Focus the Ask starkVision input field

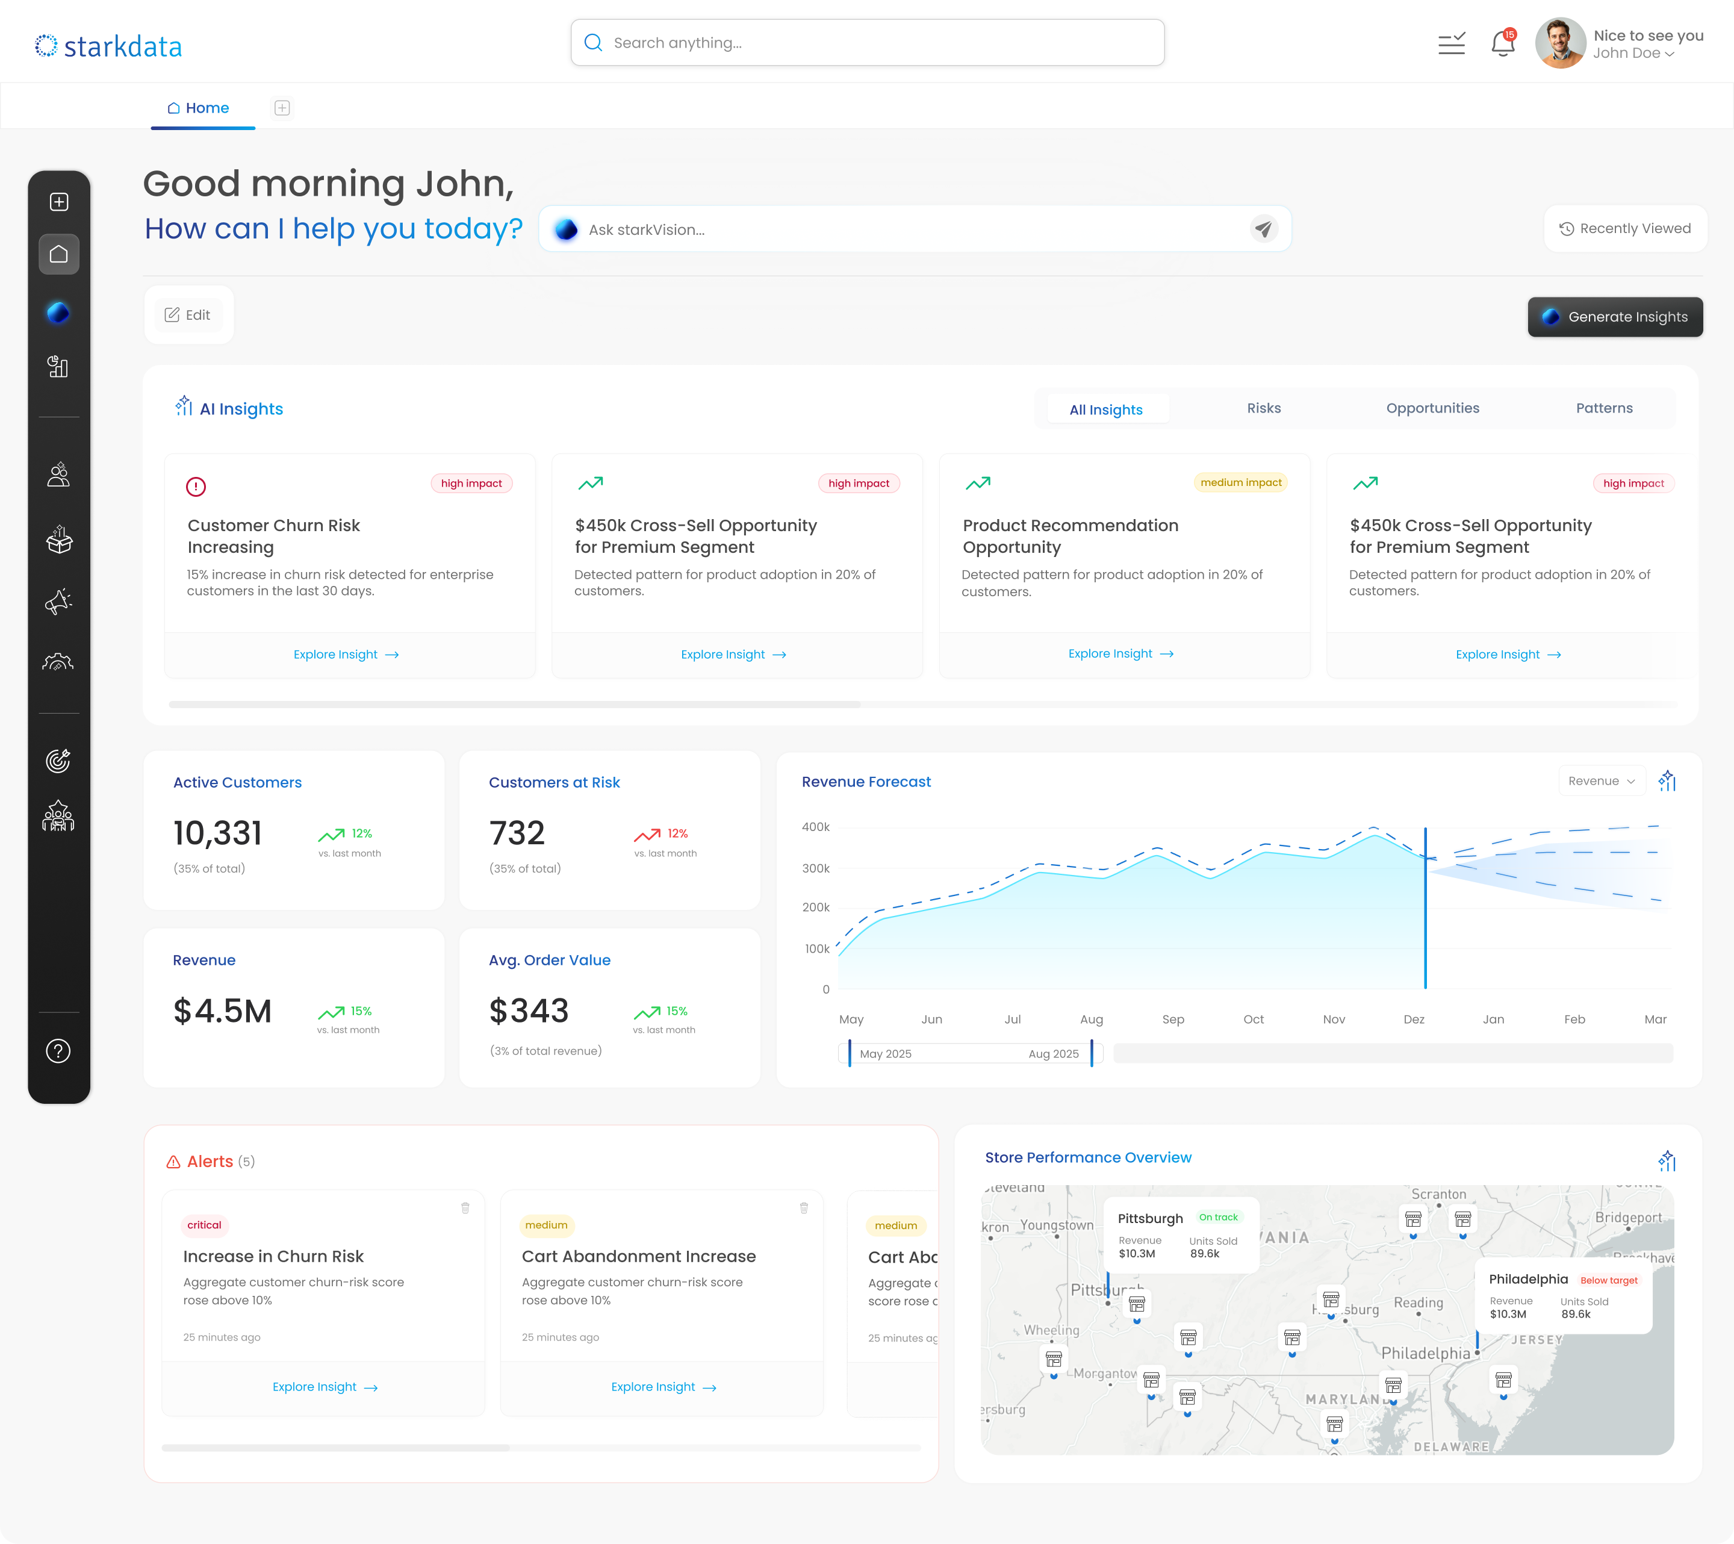(908, 229)
